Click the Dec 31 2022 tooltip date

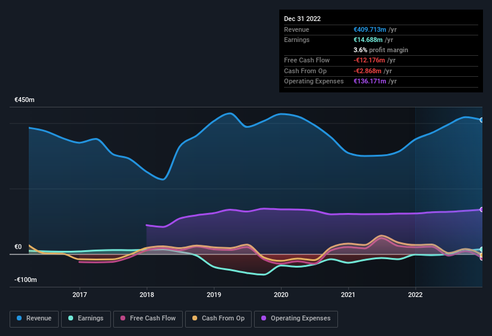(x=303, y=19)
